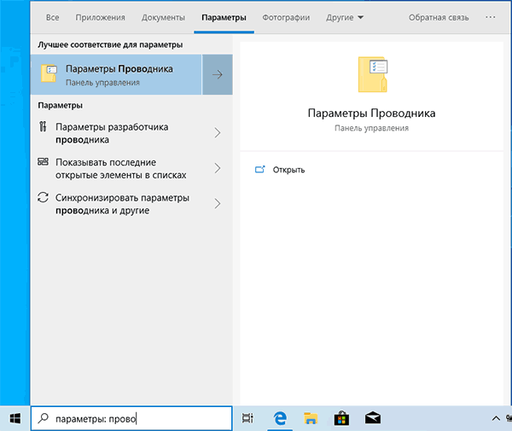Viewport: 512px width, 431px height.
Task: Click the developer tools icon beside Параметры разработчика
Action: coord(43,126)
